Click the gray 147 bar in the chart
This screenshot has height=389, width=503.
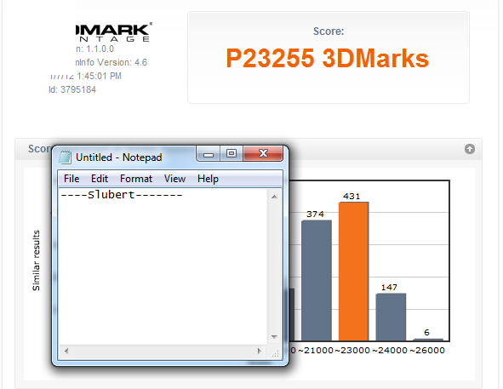[391, 317]
